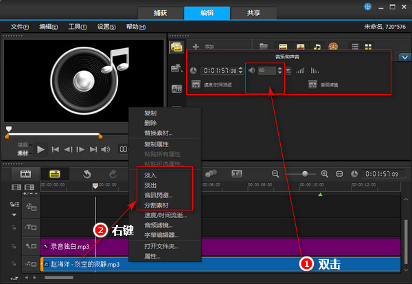Open the Media library panel icon
This screenshot has width=412, height=284.
point(177,47)
